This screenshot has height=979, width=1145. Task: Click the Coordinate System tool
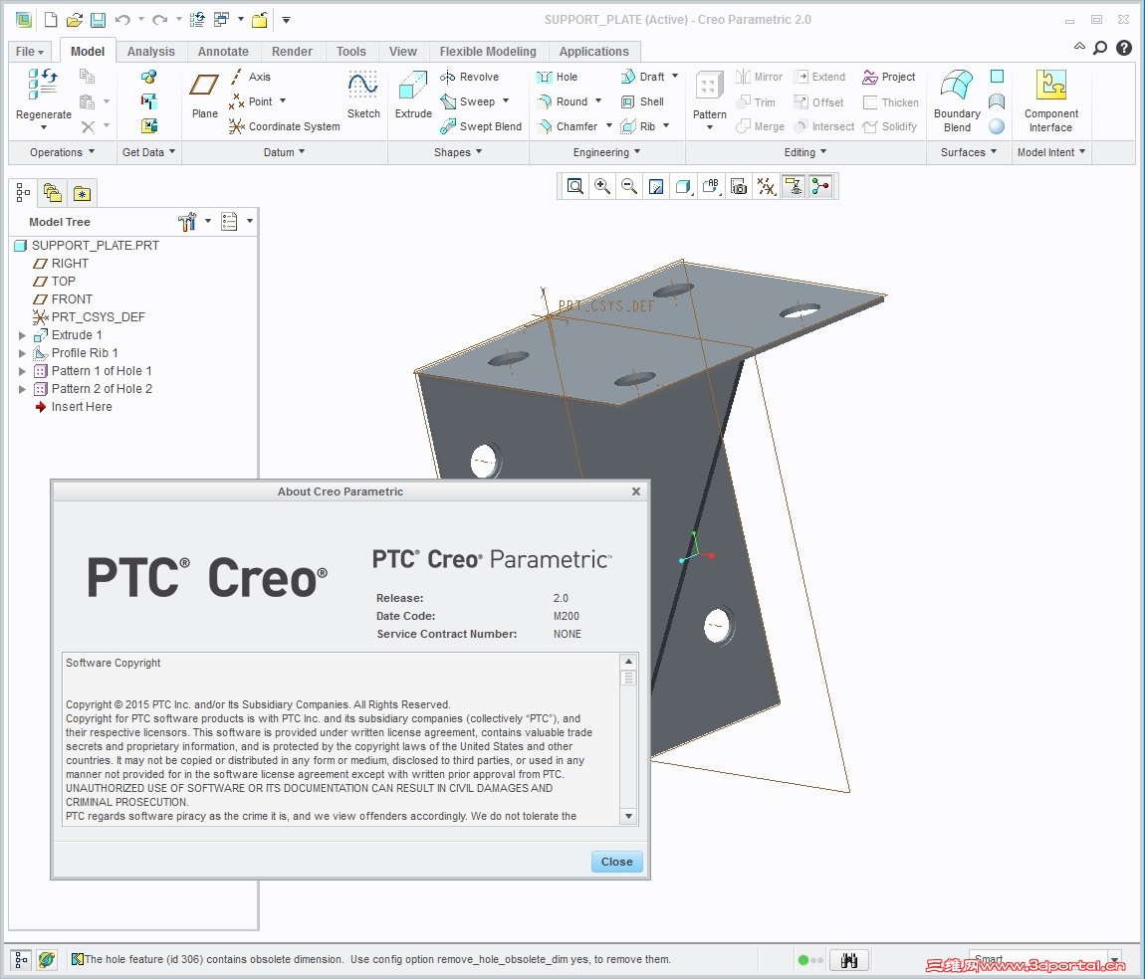284,126
